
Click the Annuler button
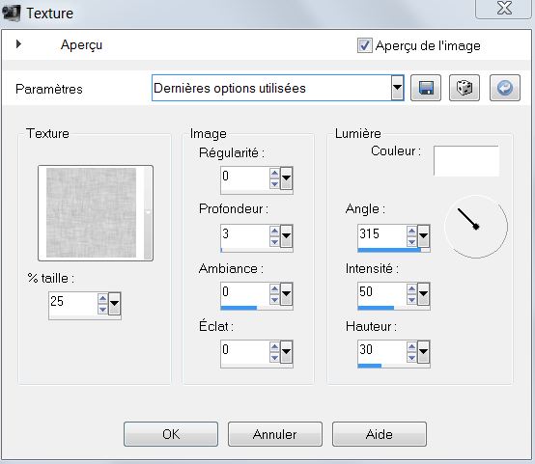coord(275,434)
